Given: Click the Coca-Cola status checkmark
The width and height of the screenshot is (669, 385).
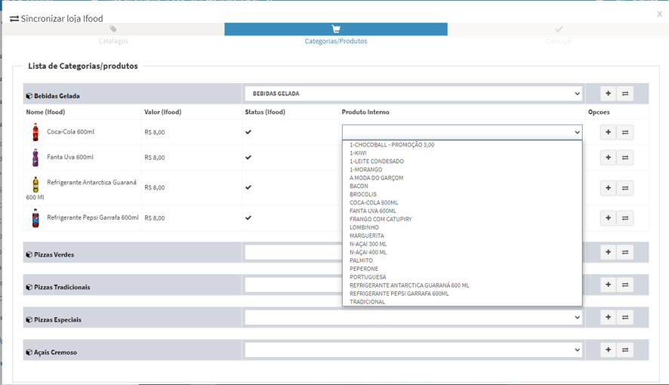Looking at the screenshot, I should tap(248, 132).
